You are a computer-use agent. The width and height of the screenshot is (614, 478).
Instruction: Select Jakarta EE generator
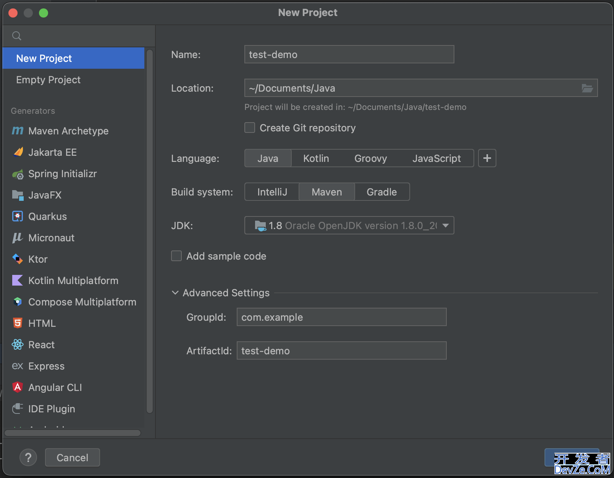point(73,152)
